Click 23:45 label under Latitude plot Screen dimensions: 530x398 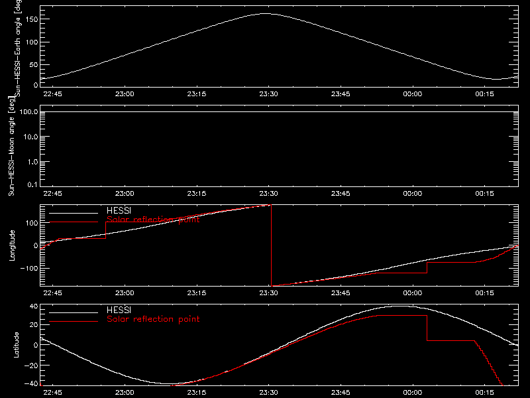341,393
